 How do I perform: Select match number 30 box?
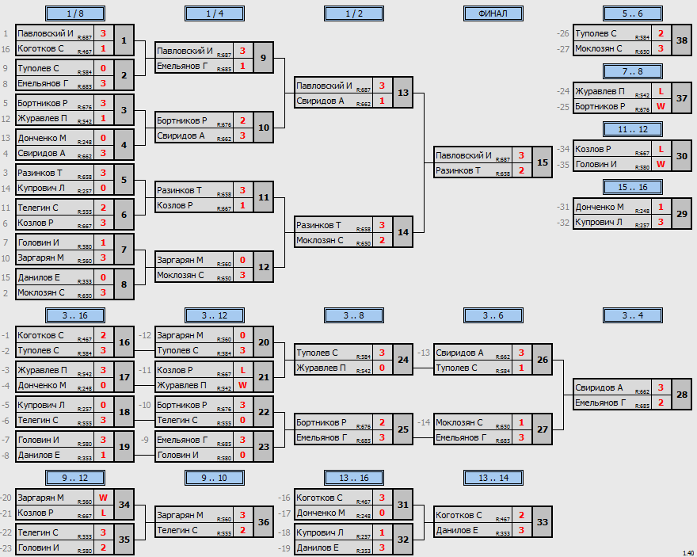click(682, 156)
